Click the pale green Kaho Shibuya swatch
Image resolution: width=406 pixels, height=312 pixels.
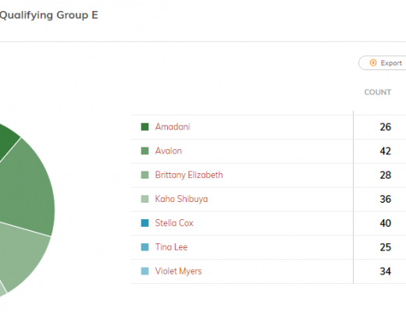144,199
